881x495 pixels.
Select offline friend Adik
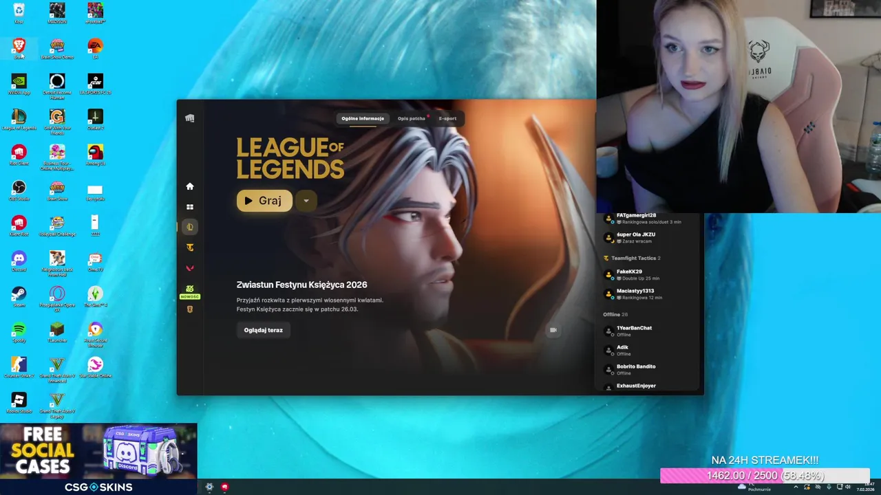coord(647,350)
